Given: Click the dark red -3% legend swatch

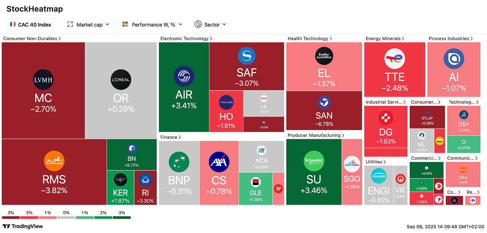Looking at the screenshot, I should [x=11, y=217].
